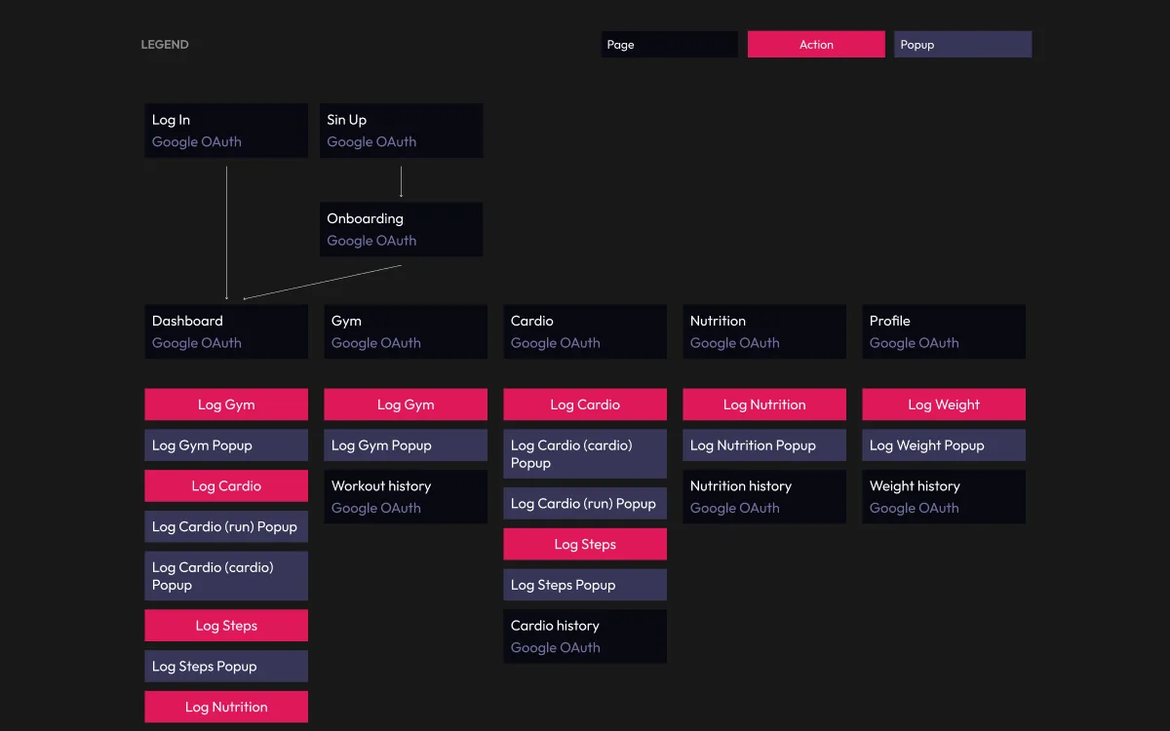Viewport: 1170px width, 731px height.
Task: Select Log Cardio (run) Popup under Cardio
Action: [x=585, y=504]
